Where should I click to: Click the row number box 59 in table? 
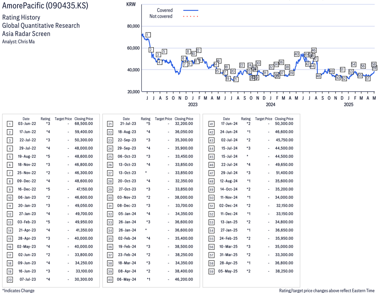[211, 272]
